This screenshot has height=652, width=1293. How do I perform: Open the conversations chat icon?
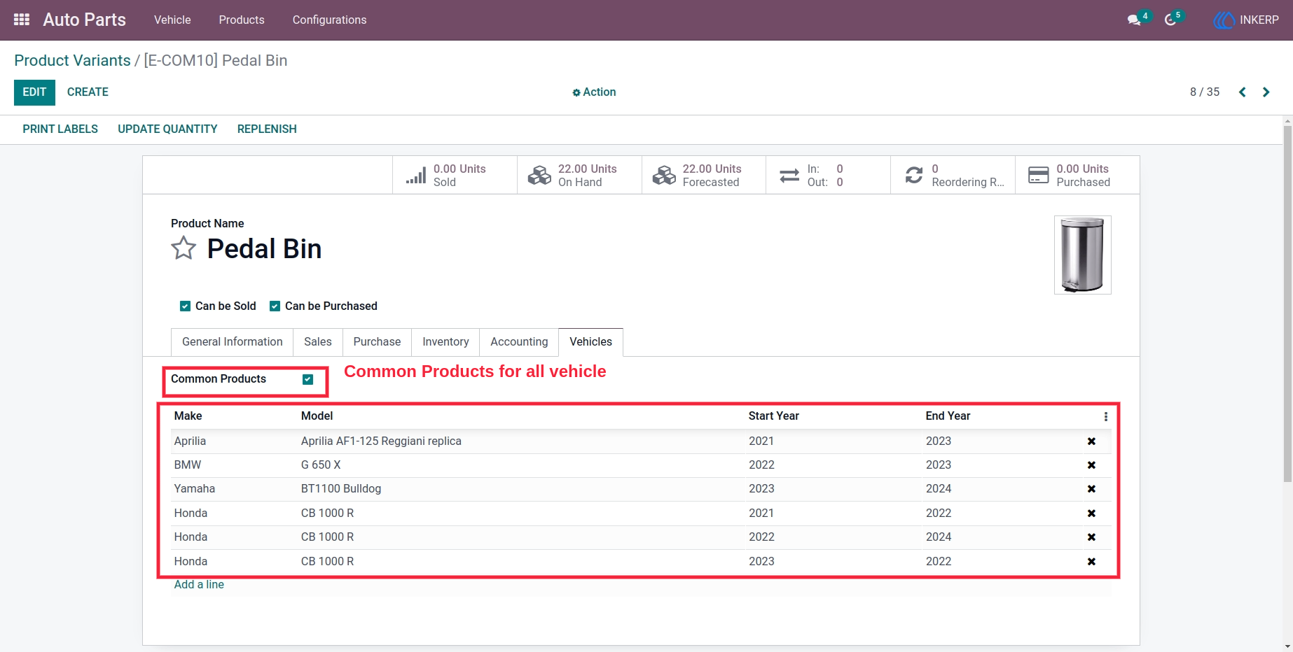[1134, 20]
